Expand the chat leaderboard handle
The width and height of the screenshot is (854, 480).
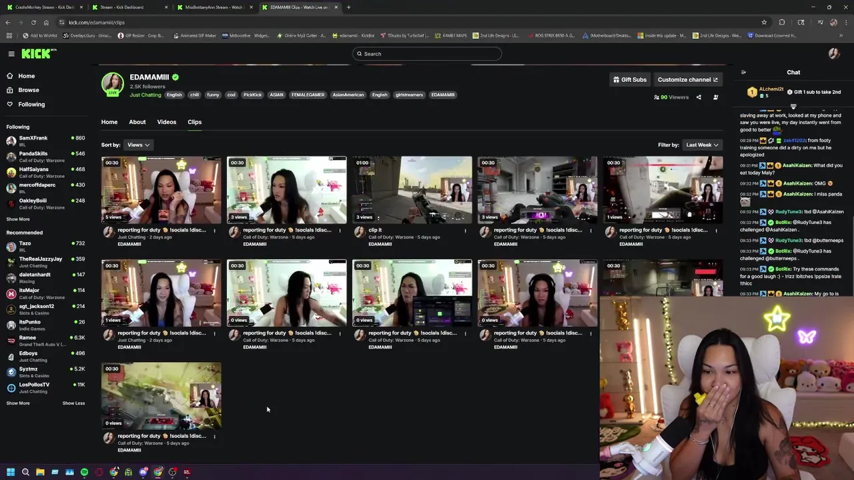tap(793, 106)
